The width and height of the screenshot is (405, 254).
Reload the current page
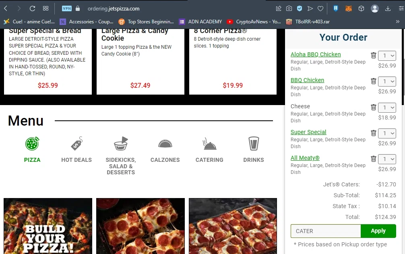(x=32, y=8)
